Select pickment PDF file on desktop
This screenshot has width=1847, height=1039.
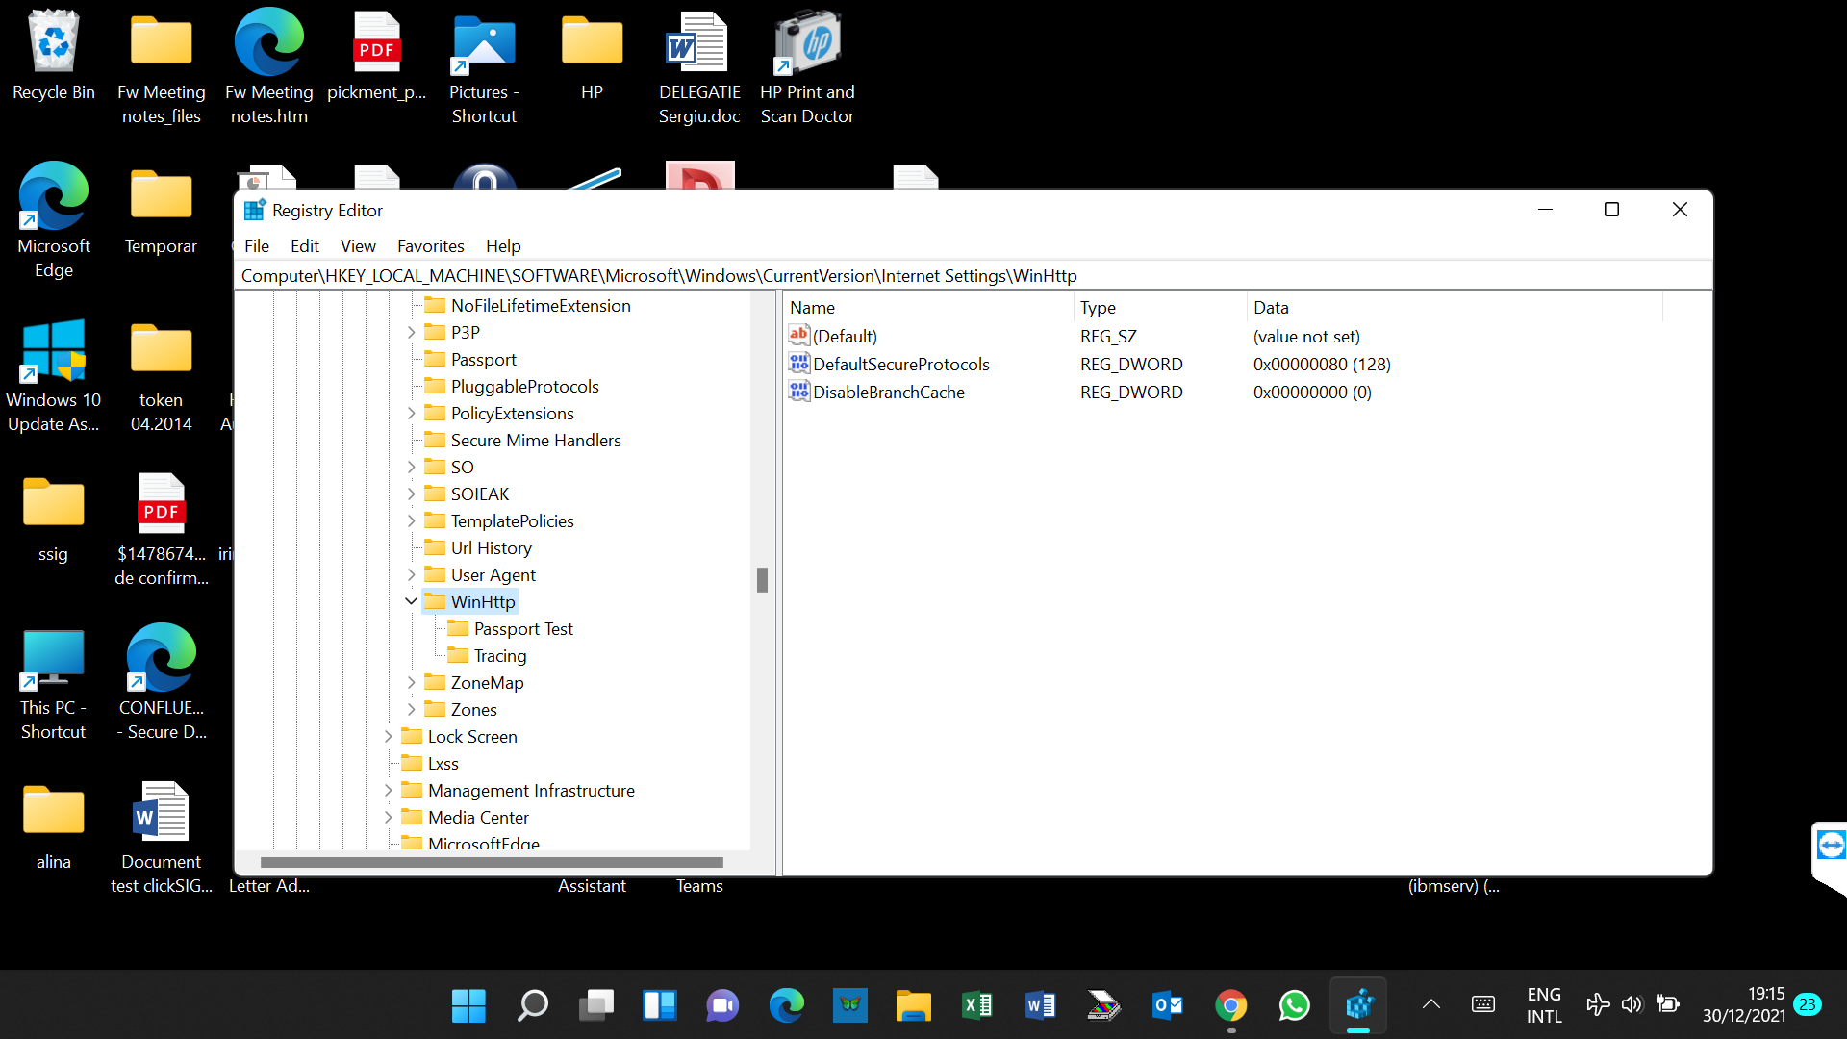click(377, 56)
